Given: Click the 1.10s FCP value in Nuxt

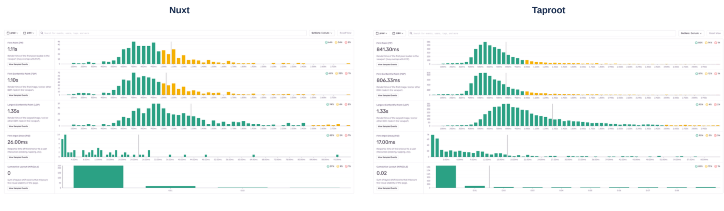Looking at the screenshot, I should tap(13, 80).
